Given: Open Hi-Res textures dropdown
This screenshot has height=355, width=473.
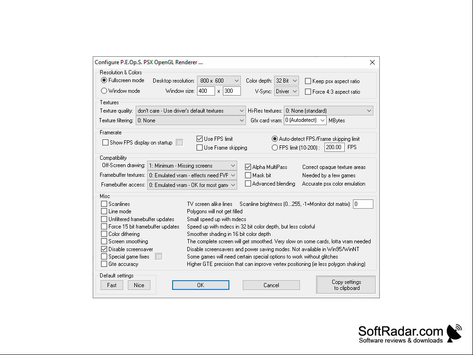Looking at the screenshot, I should (x=328, y=111).
